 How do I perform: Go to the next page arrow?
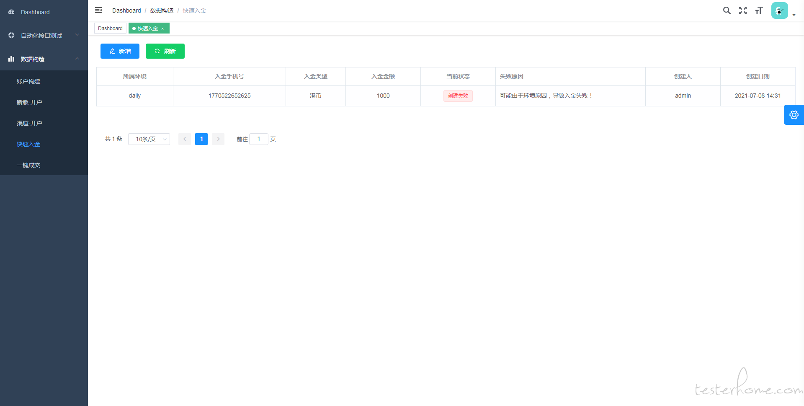(x=218, y=139)
